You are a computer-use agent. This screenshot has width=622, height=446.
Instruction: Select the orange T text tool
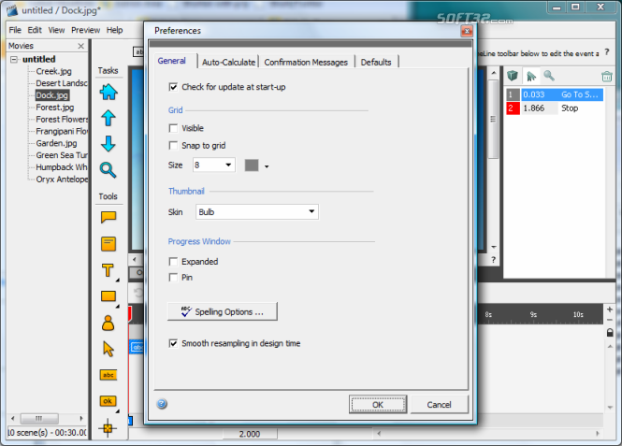(108, 270)
